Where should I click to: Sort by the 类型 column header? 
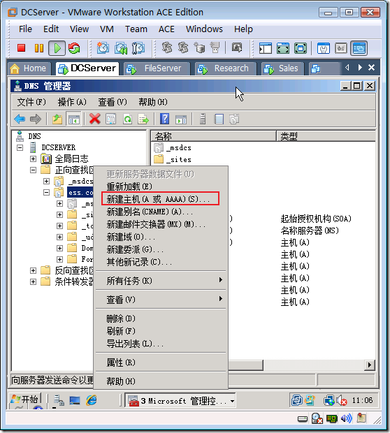point(326,136)
